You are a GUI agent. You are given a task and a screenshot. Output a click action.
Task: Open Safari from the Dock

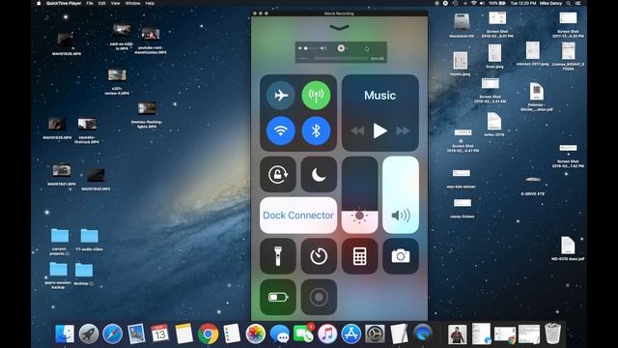click(x=112, y=333)
